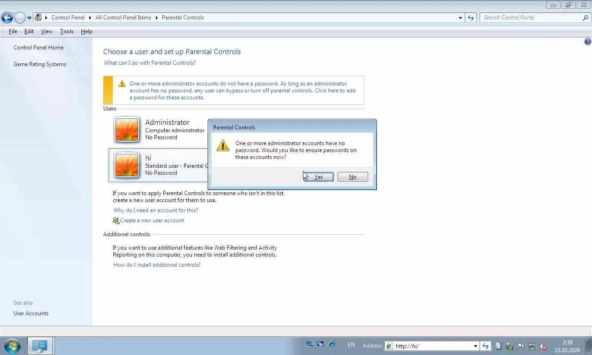Click the Administrator account name

click(x=167, y=122)
